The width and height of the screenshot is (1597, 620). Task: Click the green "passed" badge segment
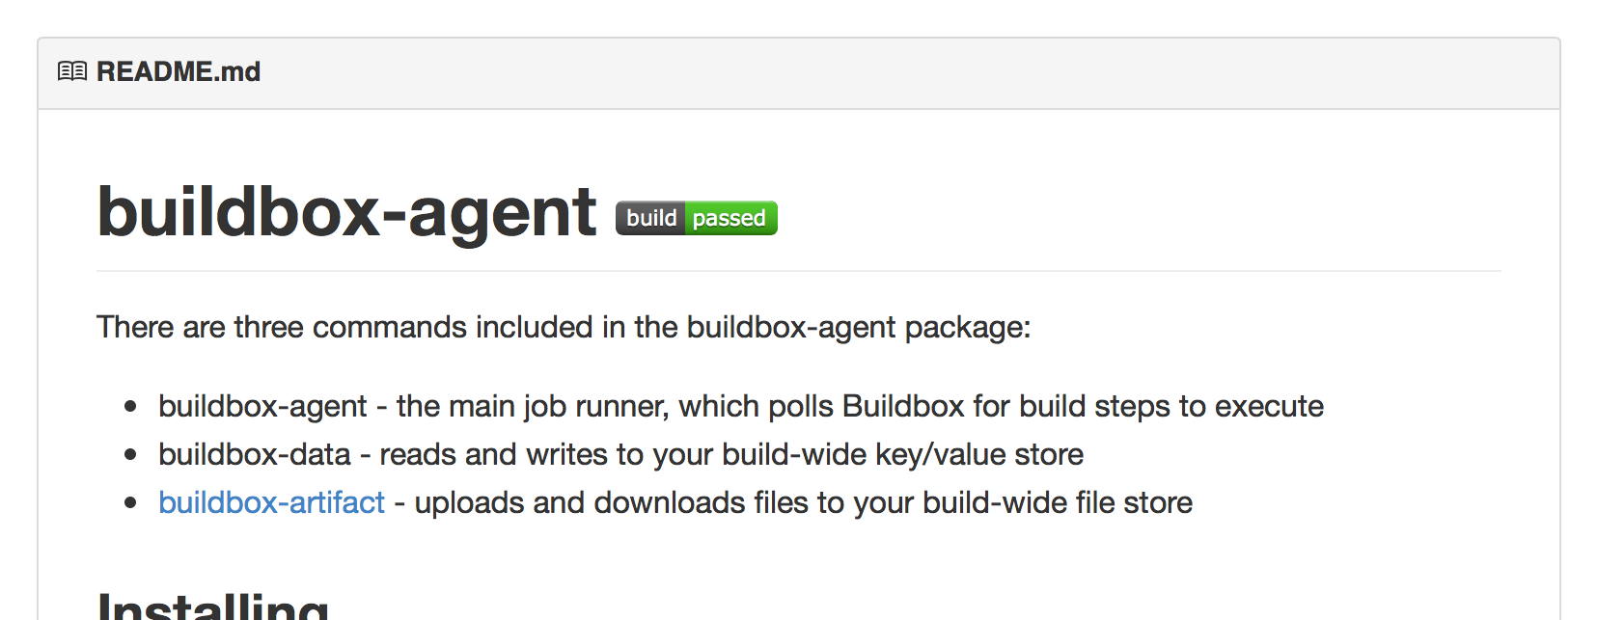pyautogui.click(x=731, y=218)
